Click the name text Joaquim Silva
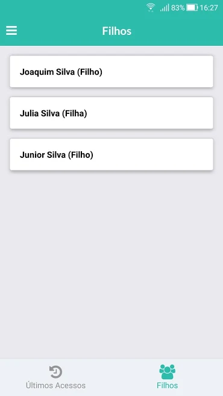The height and width of the screenshot is (396, 223). coord(47,72)
